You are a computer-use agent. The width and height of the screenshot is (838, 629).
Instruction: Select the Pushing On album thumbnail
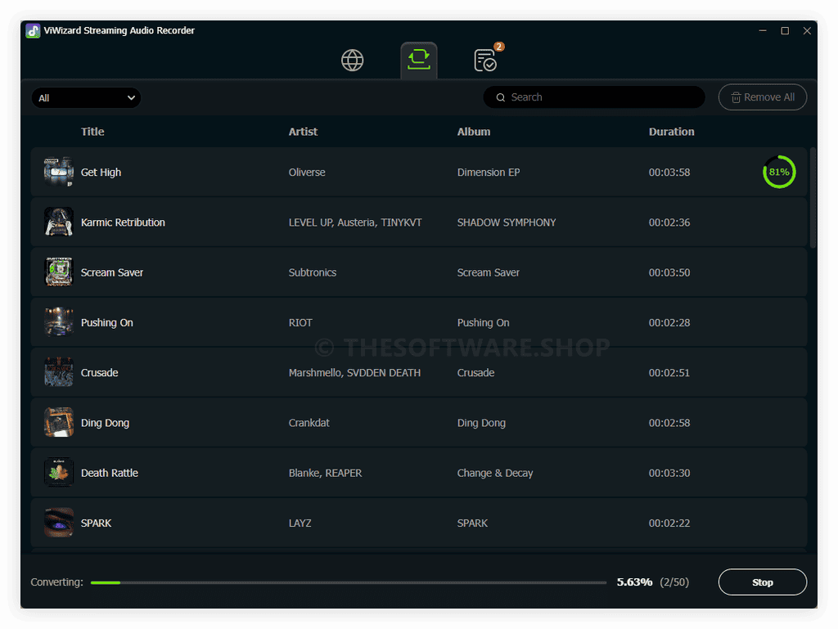click(x=59, y=322)
